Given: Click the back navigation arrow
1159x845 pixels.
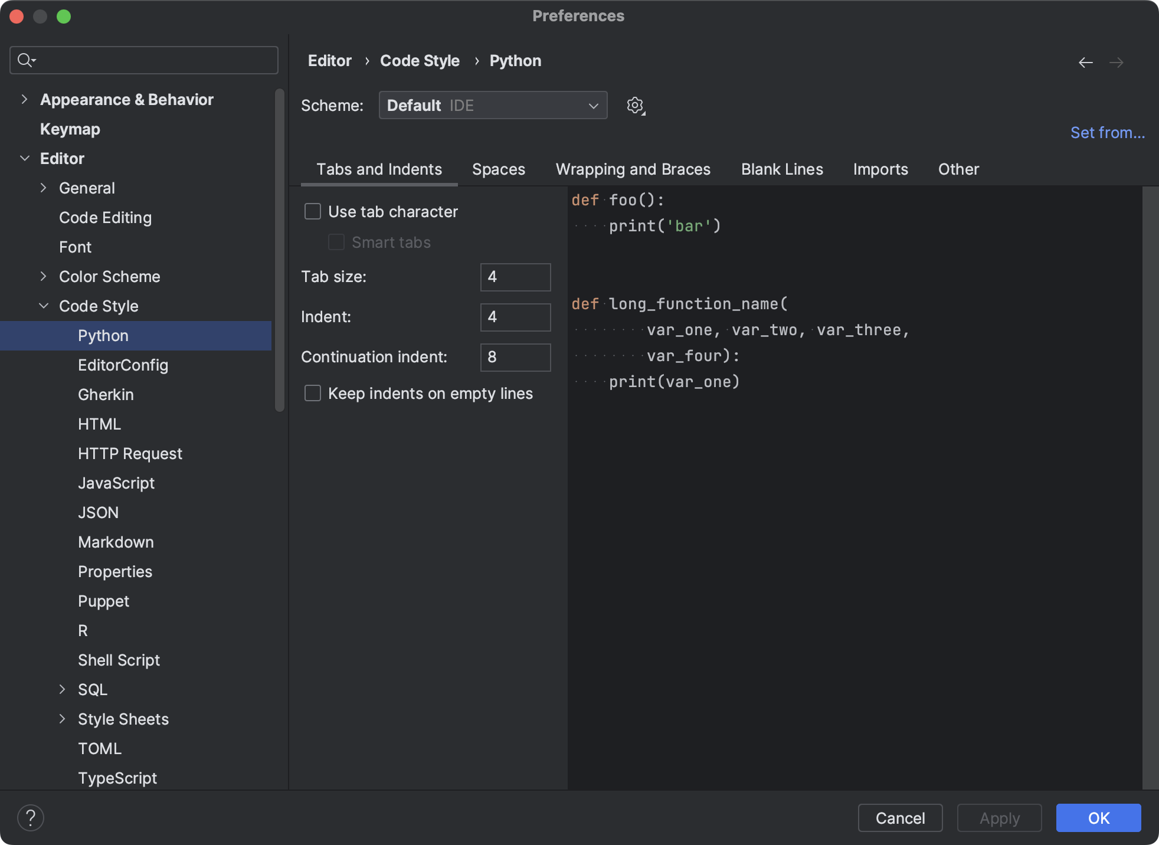Looking at the screenshot, I should click(1086, 62).
